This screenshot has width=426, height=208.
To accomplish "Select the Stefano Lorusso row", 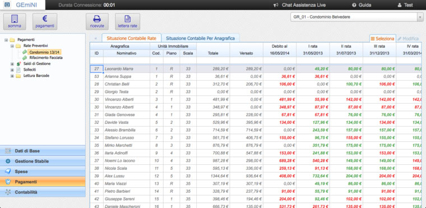I will coord(256,137).
